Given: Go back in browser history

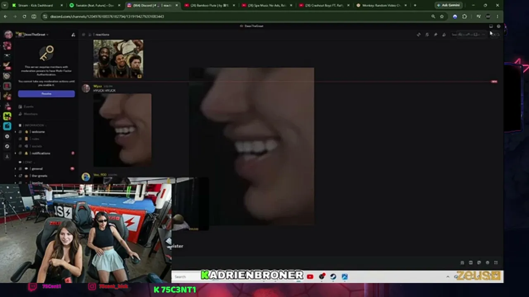Looking at the screenshot, I should (x=5, y=16).
